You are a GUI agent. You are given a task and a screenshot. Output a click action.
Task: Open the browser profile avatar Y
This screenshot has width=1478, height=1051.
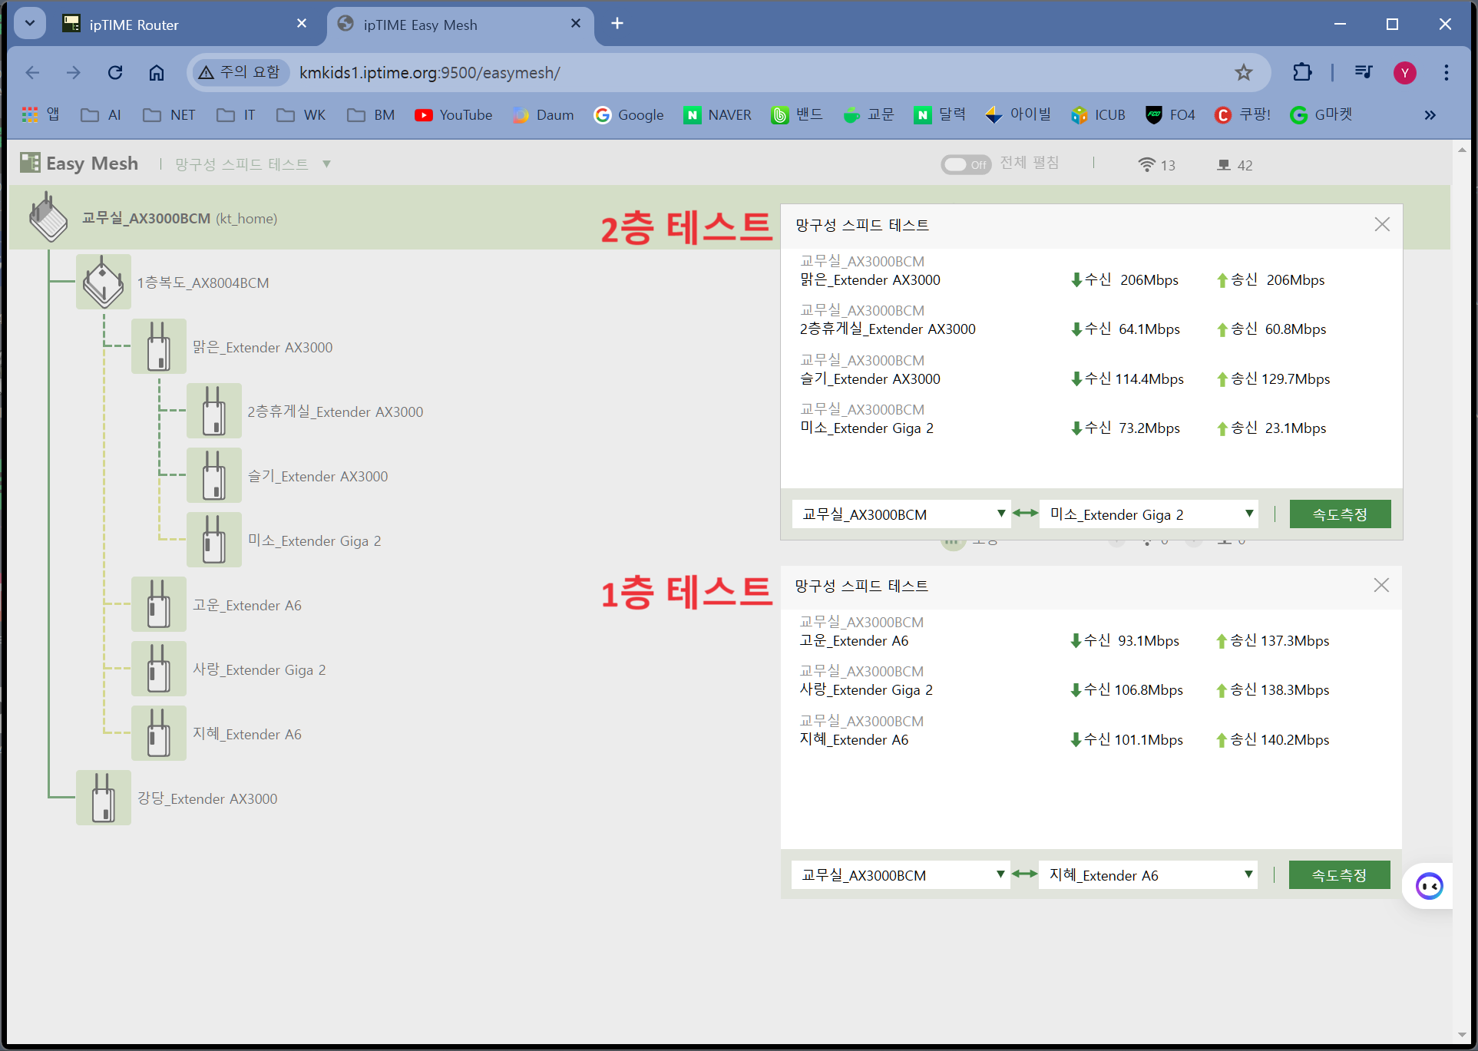(x=1405, y=72)
